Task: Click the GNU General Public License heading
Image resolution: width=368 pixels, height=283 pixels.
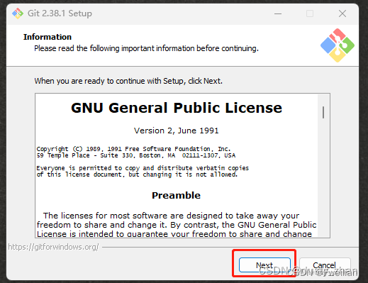Action: [x=177, y=108]
